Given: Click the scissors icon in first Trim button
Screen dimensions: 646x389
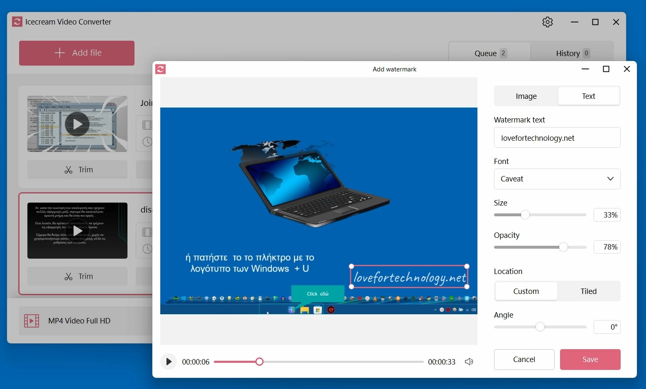Looking at the screenshot, I should [x=69, y=170].
